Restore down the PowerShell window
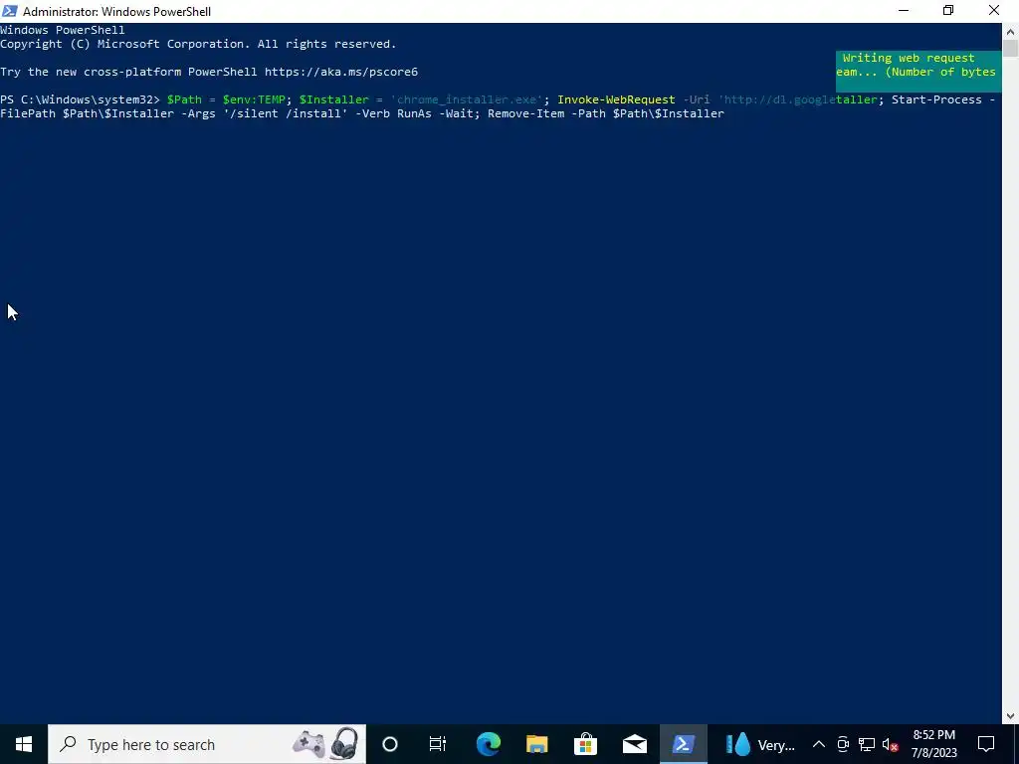This screenshot has width=1019, height=764. pos(948,11)
